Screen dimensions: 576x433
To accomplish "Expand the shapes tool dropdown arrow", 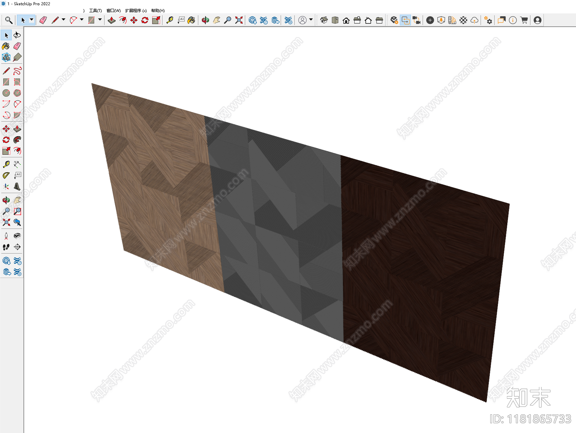I will (x=100, y=20).
